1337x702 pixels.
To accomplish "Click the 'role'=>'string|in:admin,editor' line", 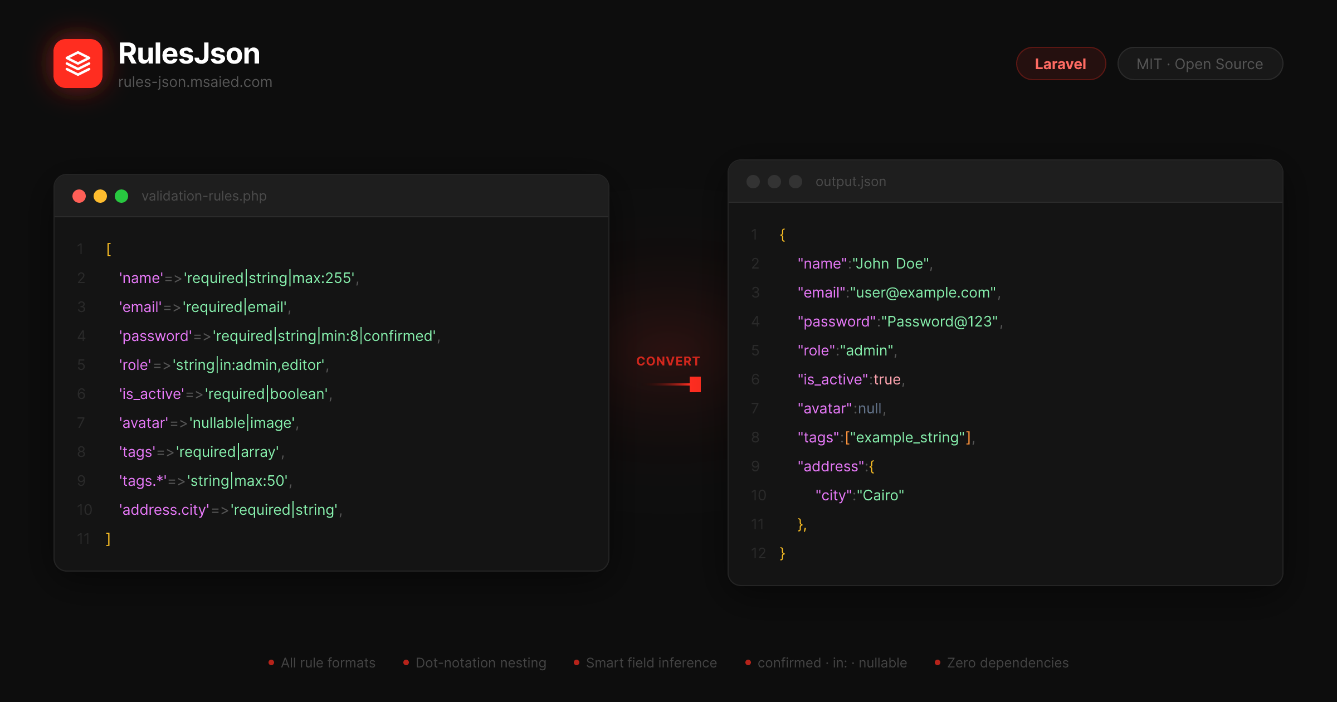I will tap(224, 365).
